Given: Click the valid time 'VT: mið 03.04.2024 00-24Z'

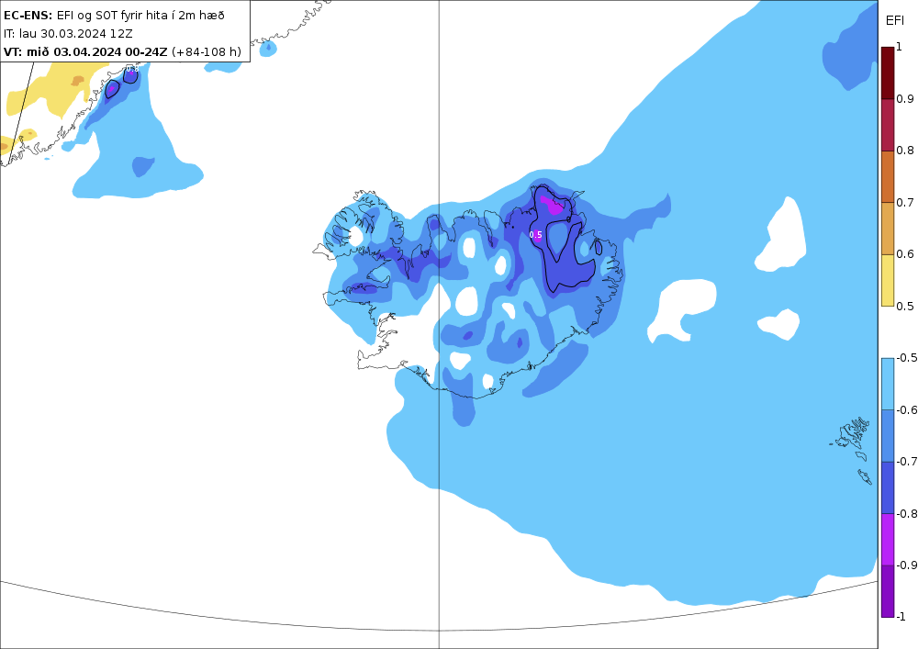Looking at the screenshot, I should click(x=85, y=51).
